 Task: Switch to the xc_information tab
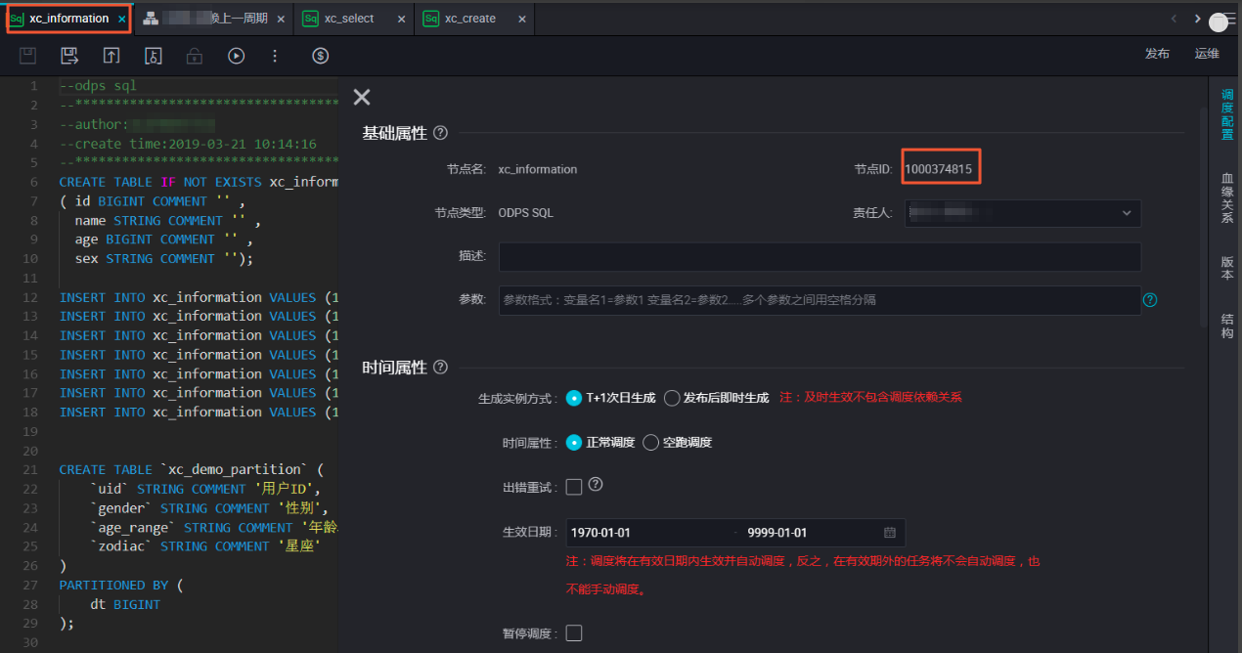click(x=68, y=19)
